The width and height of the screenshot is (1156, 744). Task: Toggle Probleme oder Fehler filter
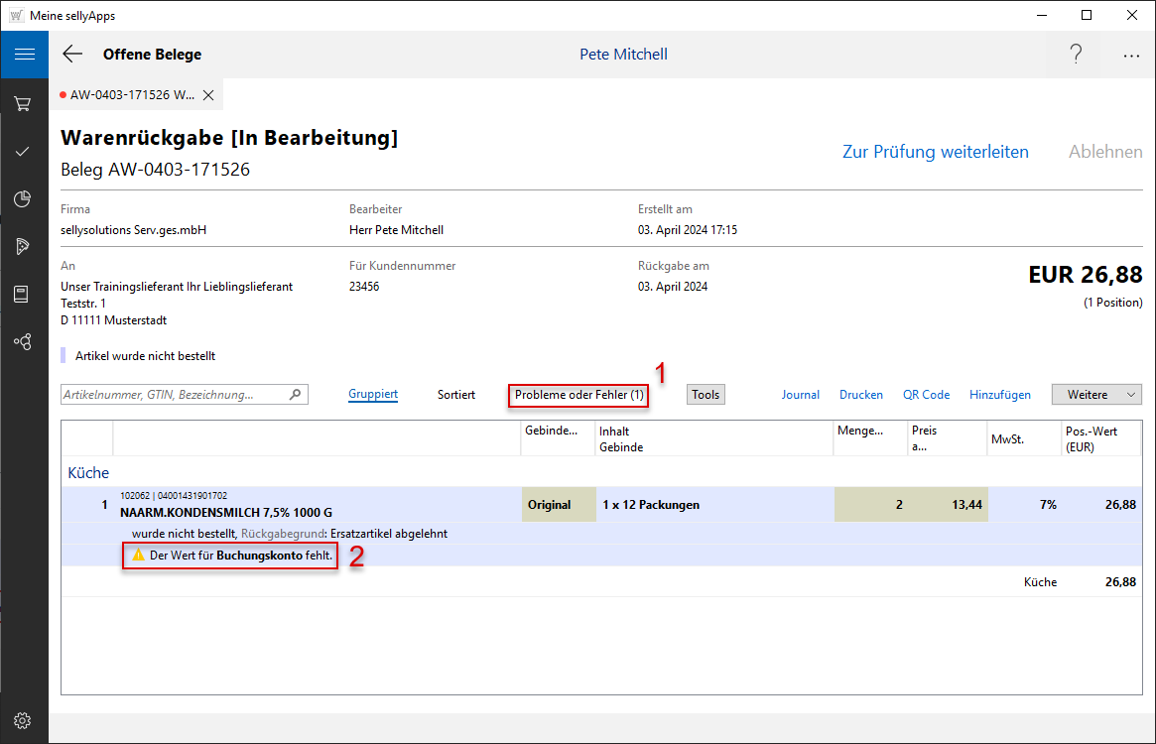578,395
